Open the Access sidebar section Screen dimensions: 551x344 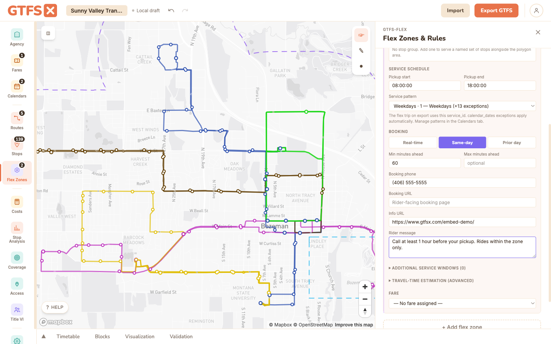17,287
